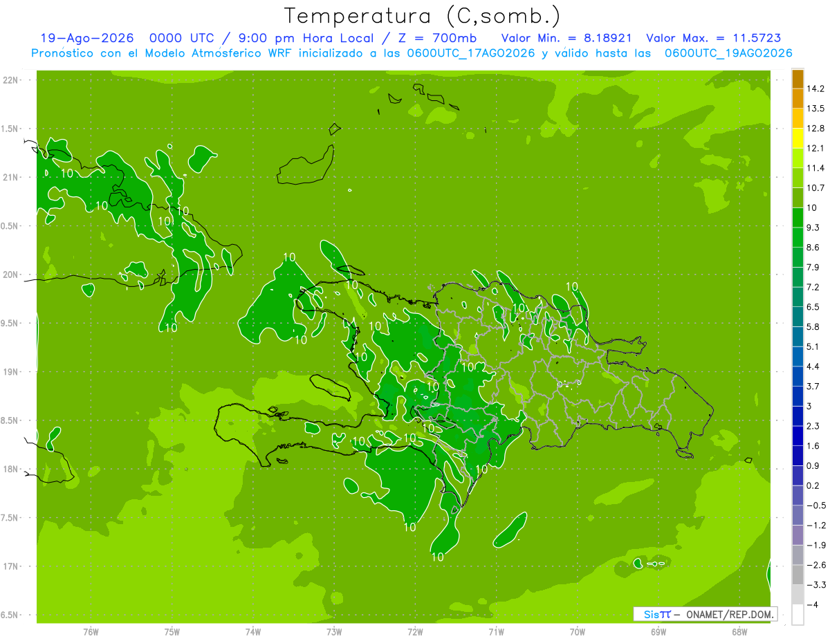This screenshot has height=641, width=830.
Task: Click the "69W" longitude label
Action: 658,632
